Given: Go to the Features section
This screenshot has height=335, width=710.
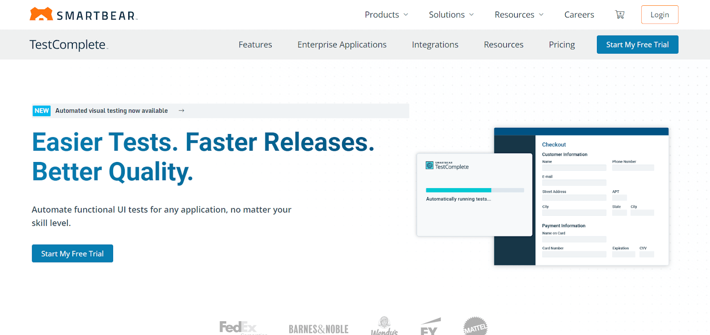Looking at the screenshot, I should [255, 44].
